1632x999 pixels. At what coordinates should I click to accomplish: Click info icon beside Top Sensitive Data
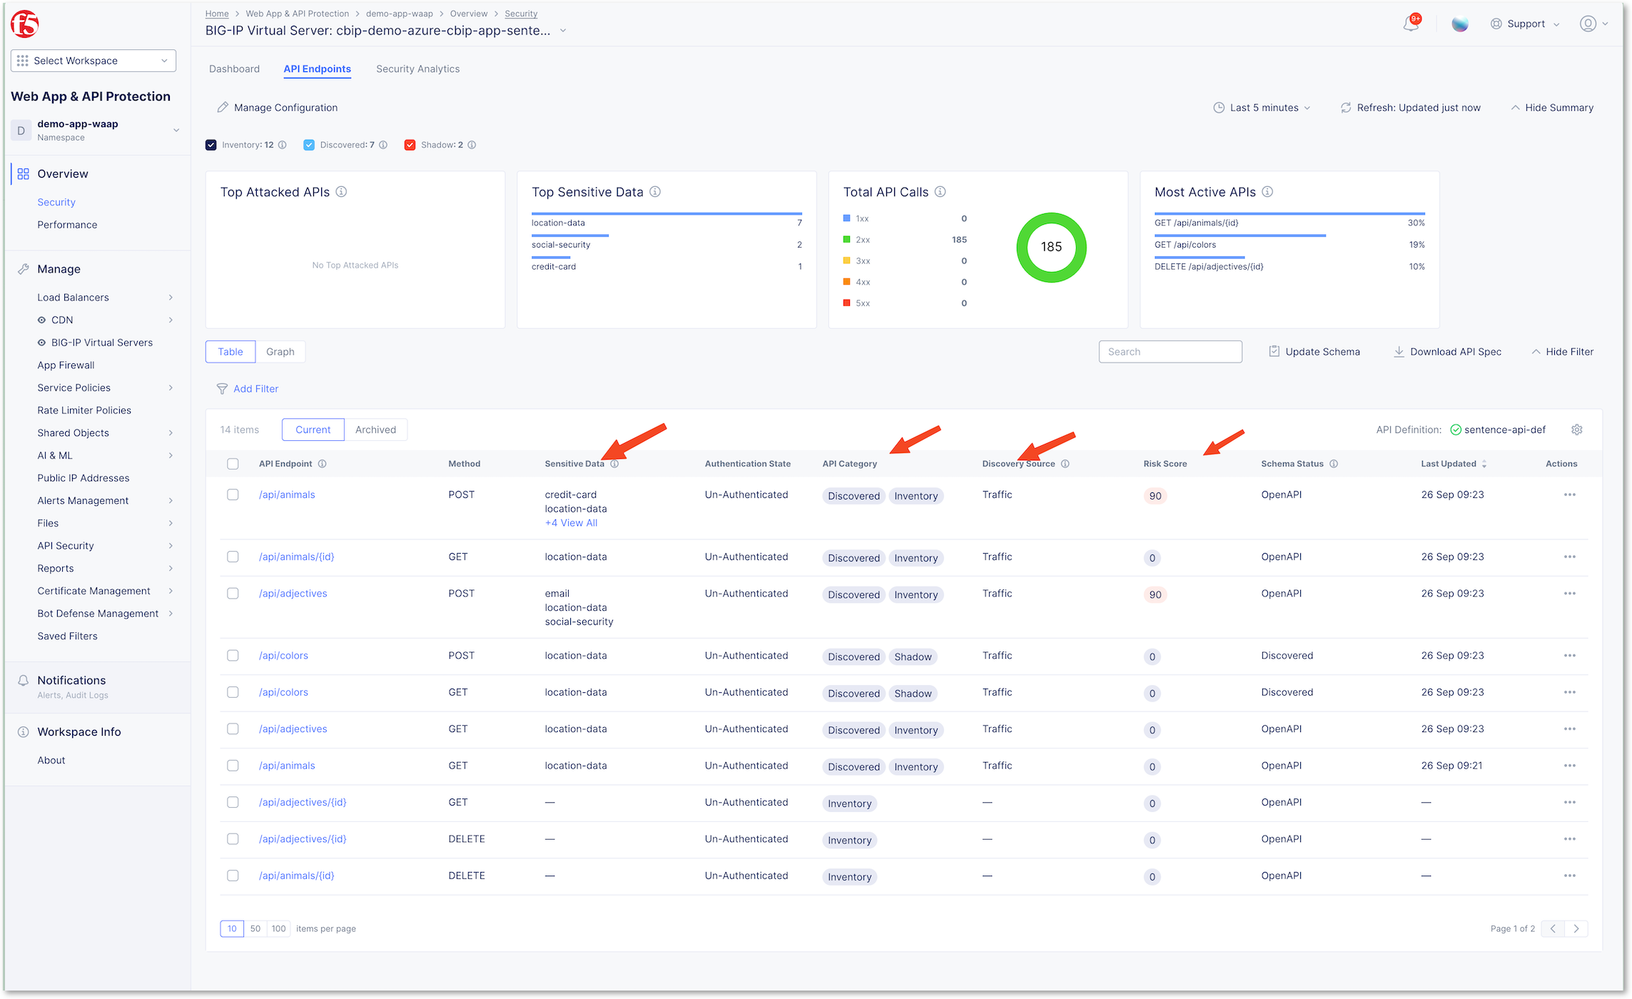(x=655, y=192)
